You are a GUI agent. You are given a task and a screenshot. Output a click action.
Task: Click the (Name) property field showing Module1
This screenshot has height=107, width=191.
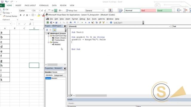(x=56, y=78)
